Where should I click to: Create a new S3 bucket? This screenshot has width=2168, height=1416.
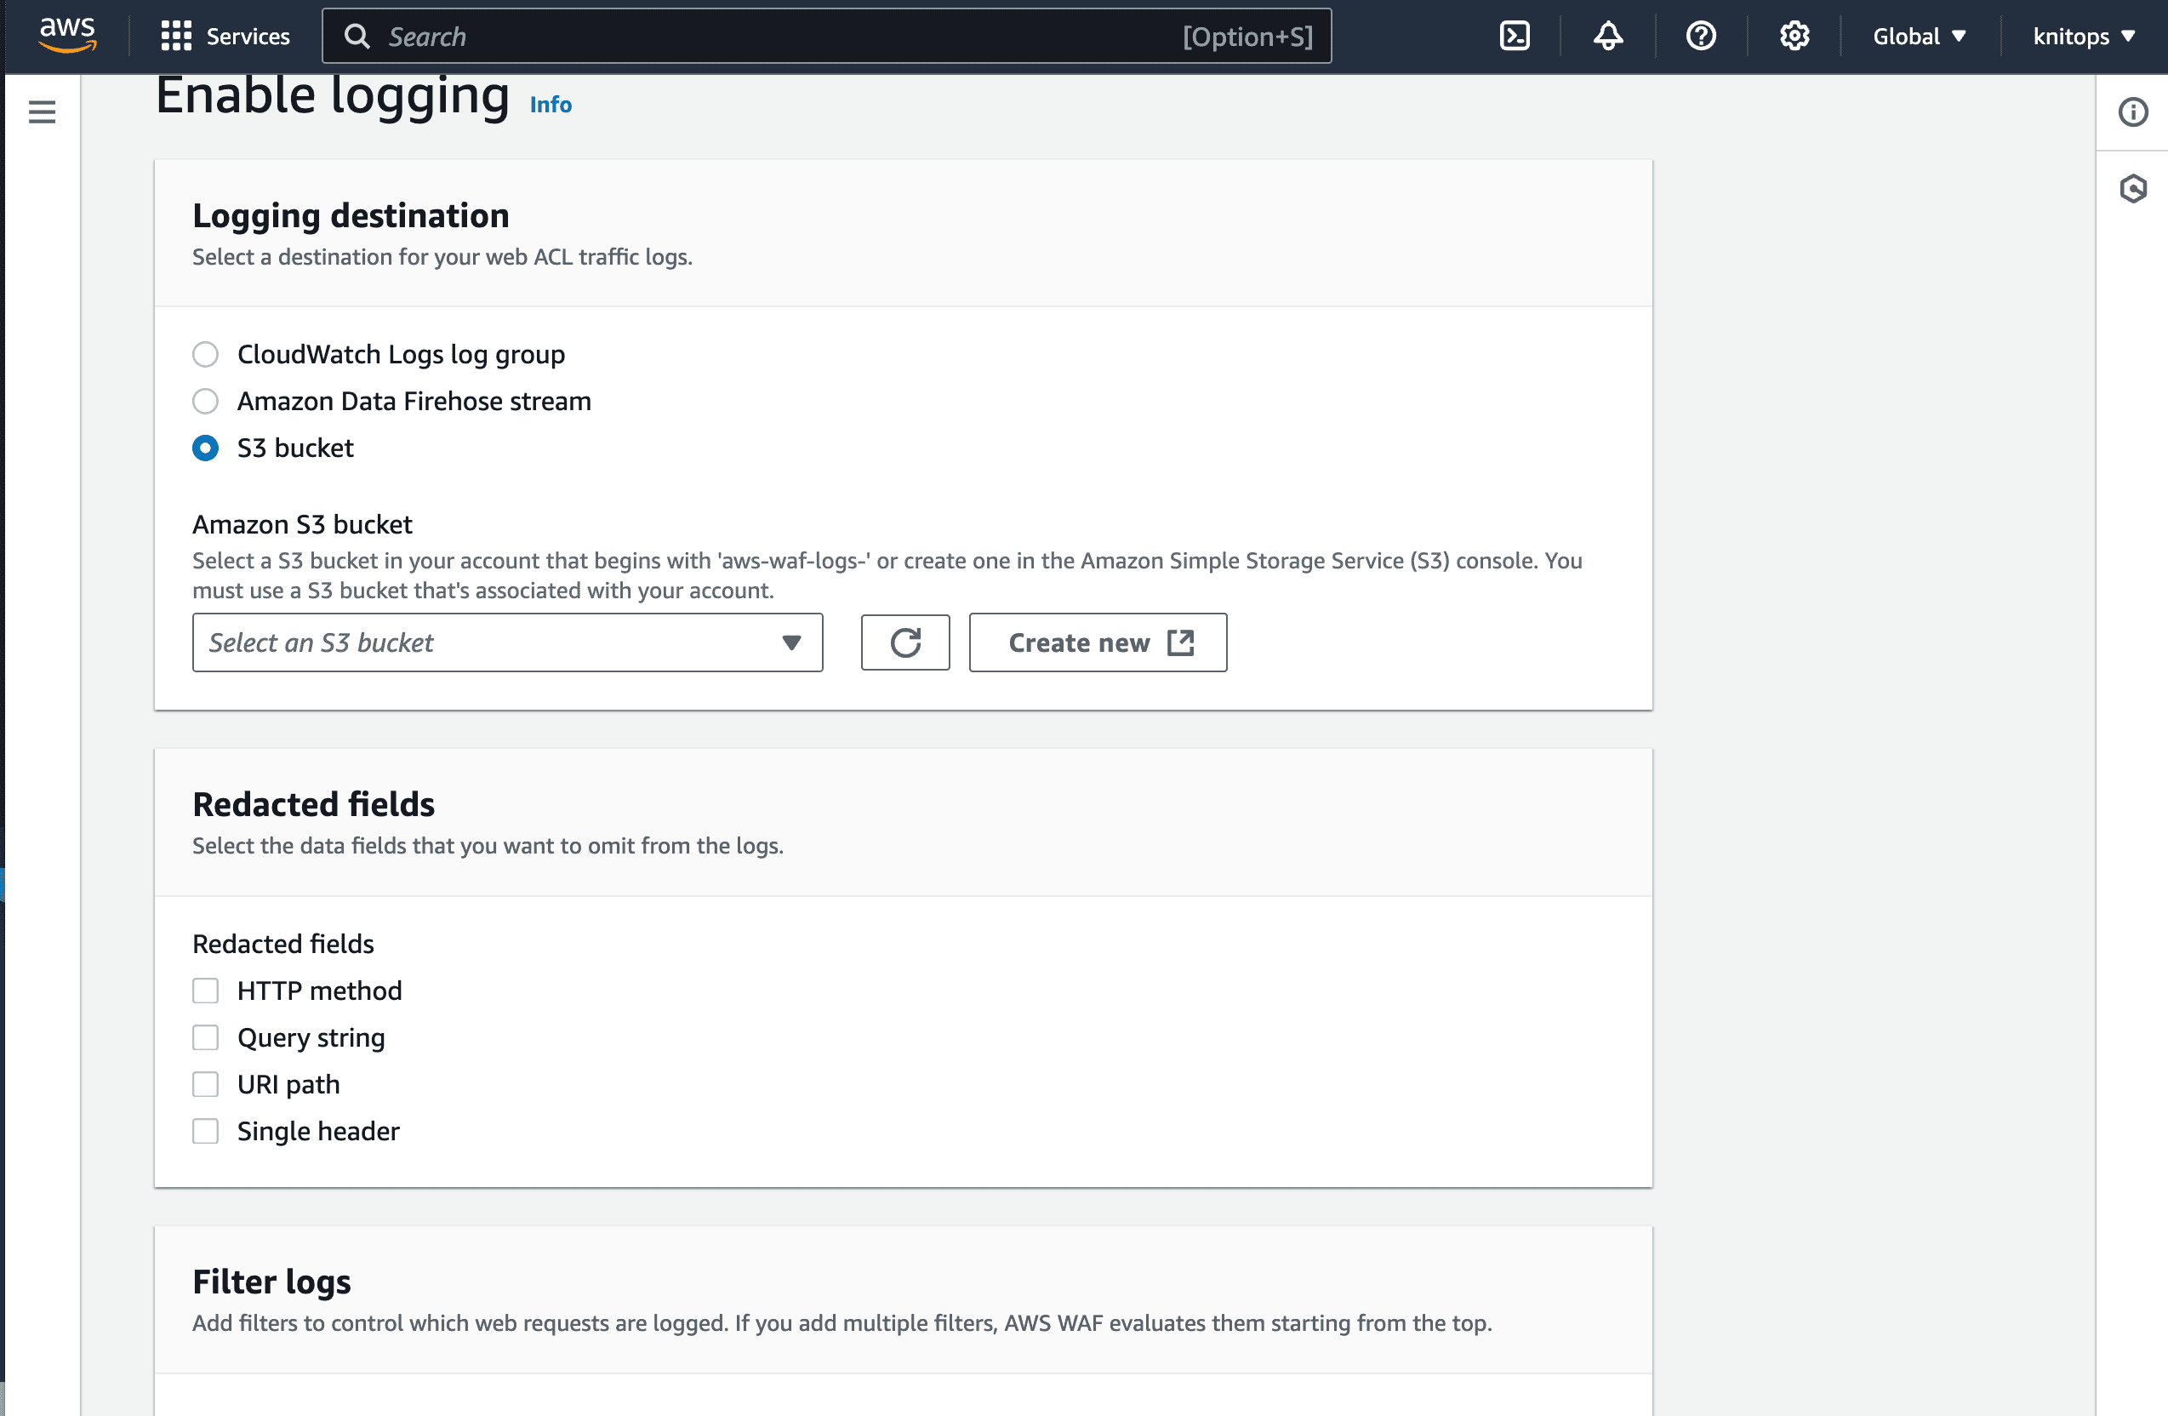(x=1098, y=642)
